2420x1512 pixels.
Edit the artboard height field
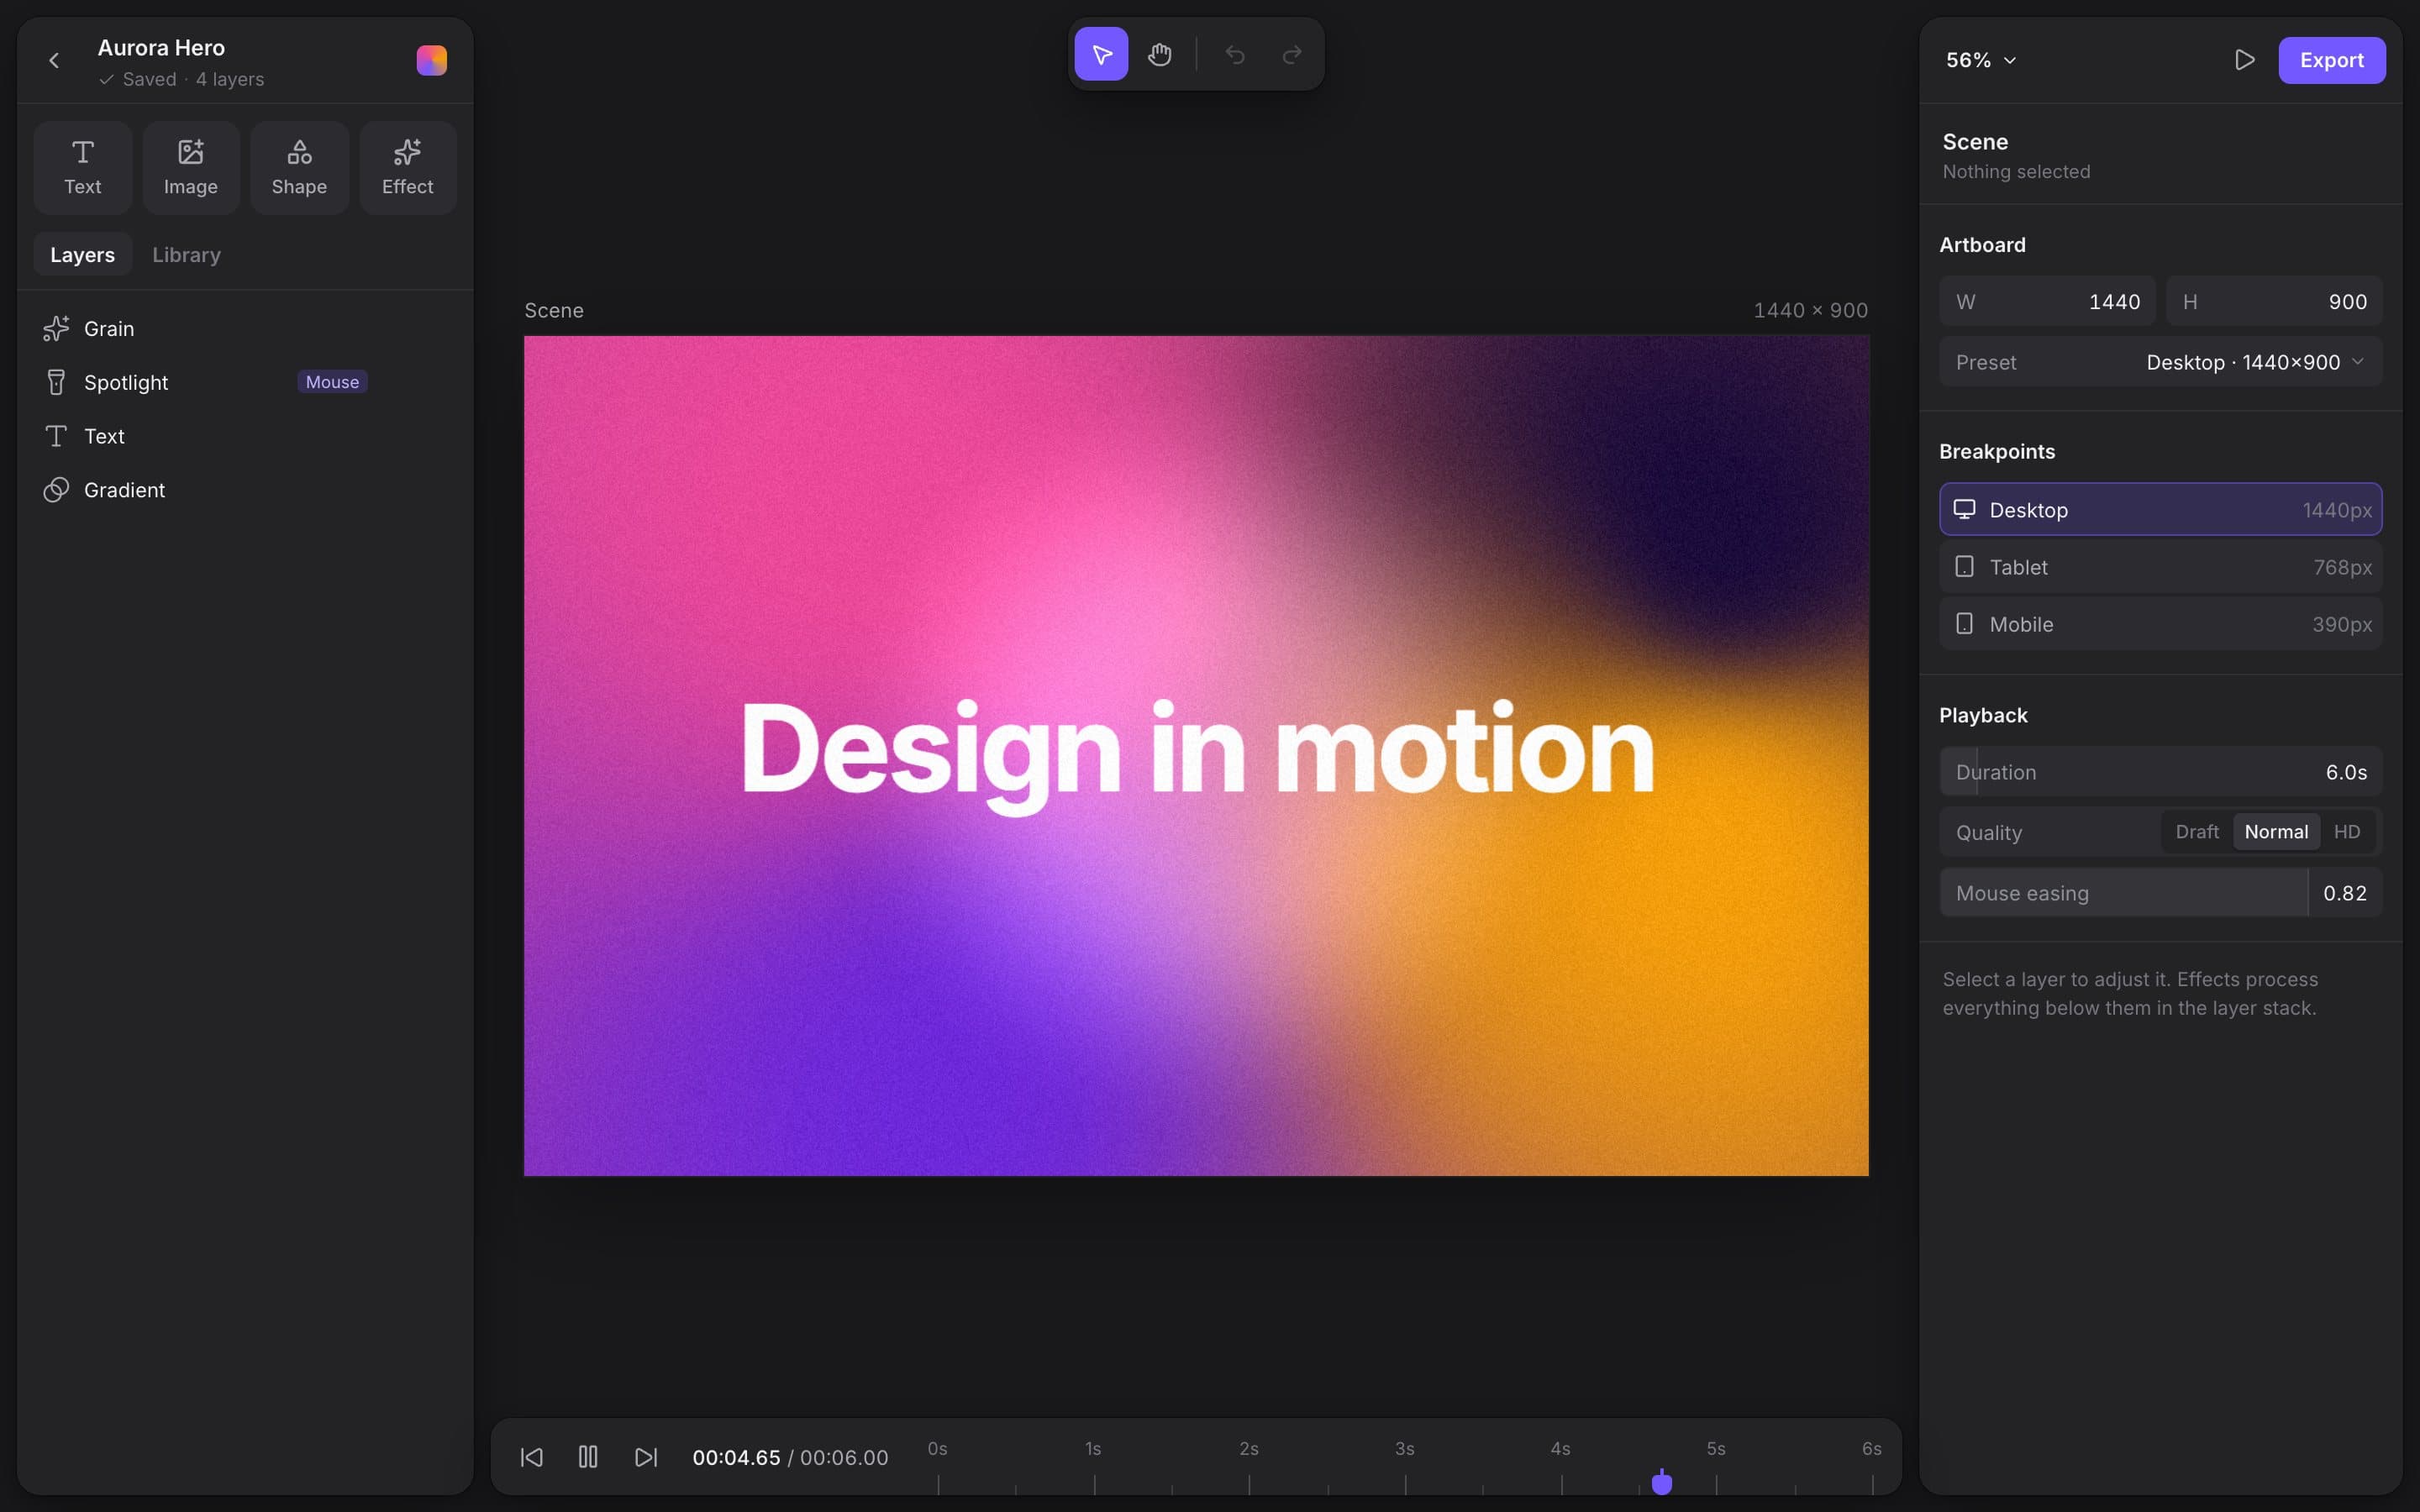click(2274, 302)
